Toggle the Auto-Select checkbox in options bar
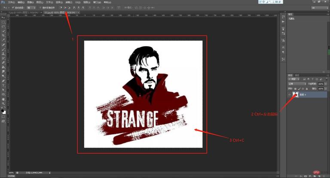The height and width of the screenshot is (178, 330). [x=13, y=8]
